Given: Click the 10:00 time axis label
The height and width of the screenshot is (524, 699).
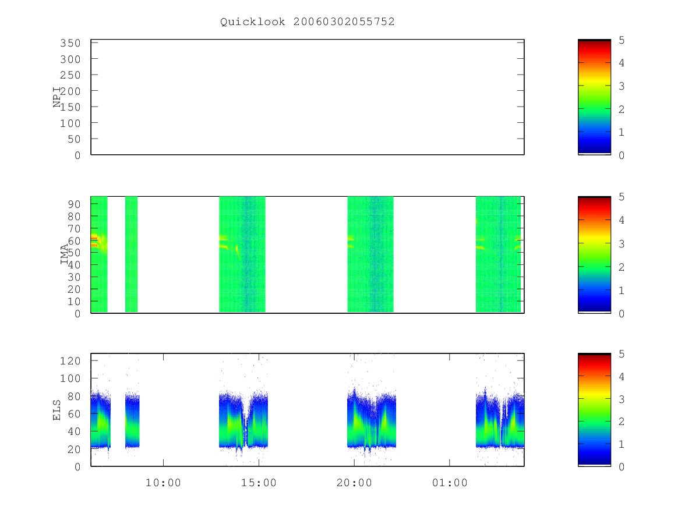Looking at the screenshot, I should point(163,483).
